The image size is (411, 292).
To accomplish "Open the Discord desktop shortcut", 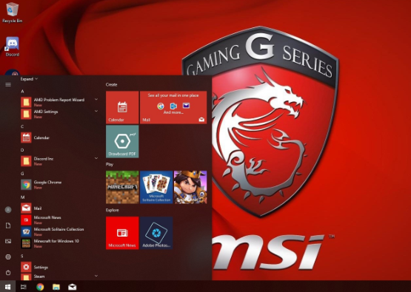I will click(13, 47).
